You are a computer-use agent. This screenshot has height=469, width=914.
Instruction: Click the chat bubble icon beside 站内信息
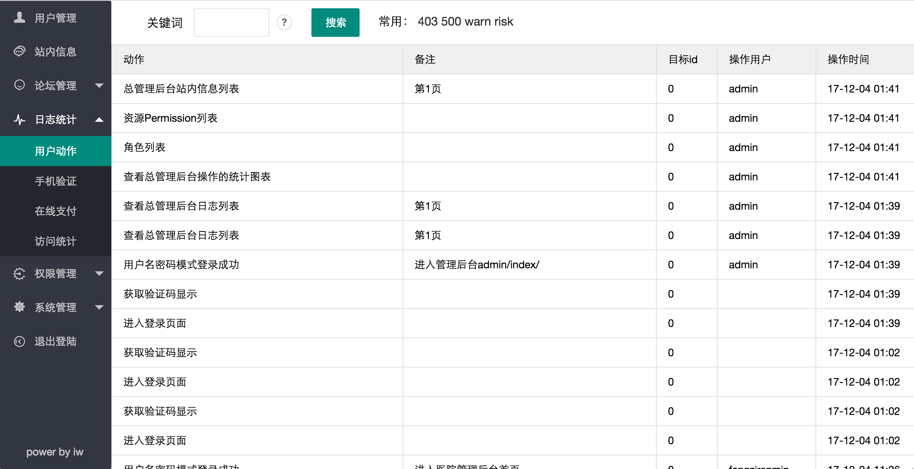20,51
